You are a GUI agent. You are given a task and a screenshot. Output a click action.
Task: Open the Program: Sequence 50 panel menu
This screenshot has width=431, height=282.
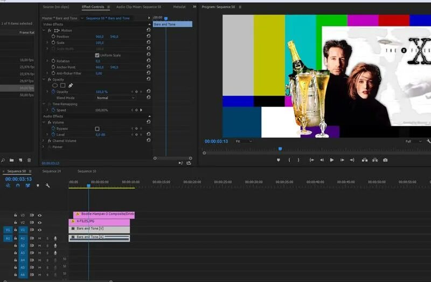pyautogui.click(x=240, y=7)
